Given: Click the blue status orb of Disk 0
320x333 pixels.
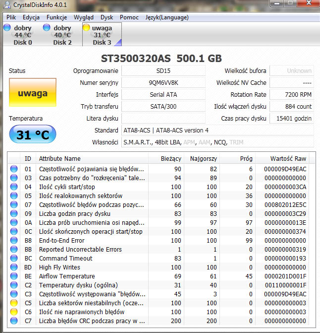Looking at the screenshot, I should [7, 27].
